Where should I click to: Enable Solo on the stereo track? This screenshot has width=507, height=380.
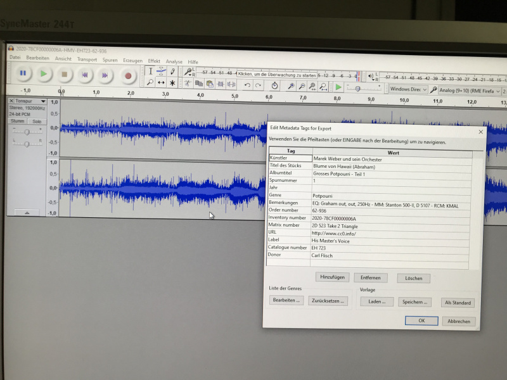tap(36, 121)
